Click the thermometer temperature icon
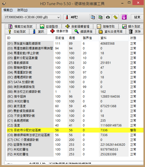Screen dimensions: 145x167 click(67, 17)
